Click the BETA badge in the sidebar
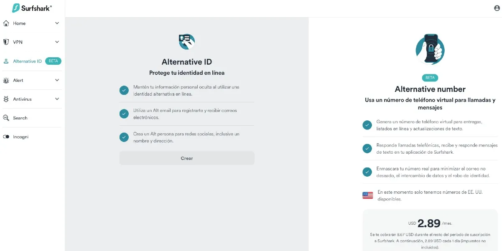 coord(53,61)
